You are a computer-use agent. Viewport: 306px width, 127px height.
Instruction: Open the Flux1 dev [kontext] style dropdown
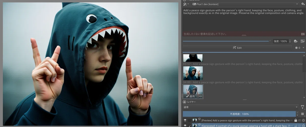(x=245, y=4)
